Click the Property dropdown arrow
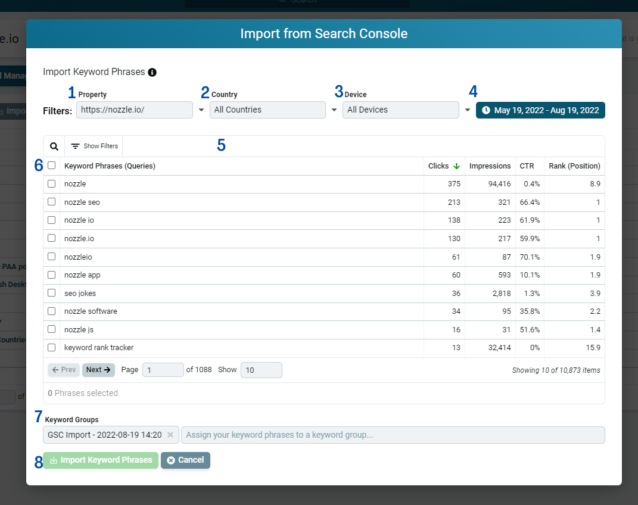The image size is (638, 505). pos(201,110)
